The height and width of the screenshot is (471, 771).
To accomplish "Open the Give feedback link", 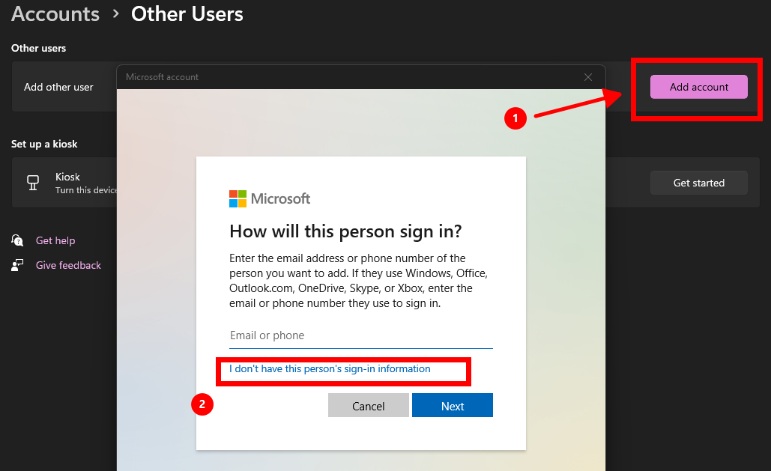I will click(68, 265).
